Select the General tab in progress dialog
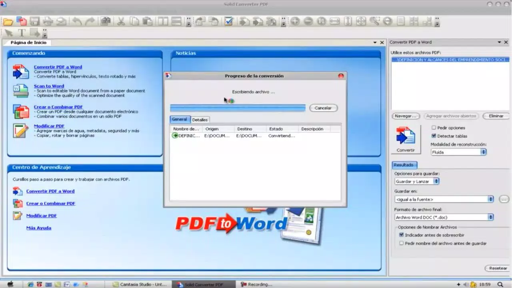Image resolution: width=512 pixels, height=288 pixels. pos(180,119)
